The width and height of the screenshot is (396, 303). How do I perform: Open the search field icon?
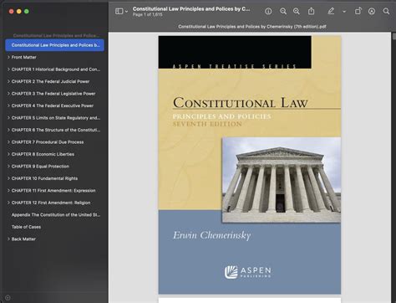(386, 11)
